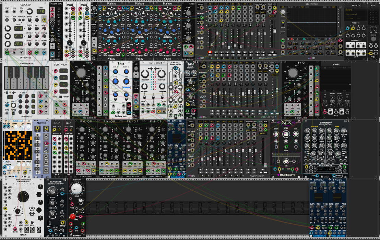Click Audio 8 To Device input 2 jack
The image size is (380, 240).
tap(353, 28)
